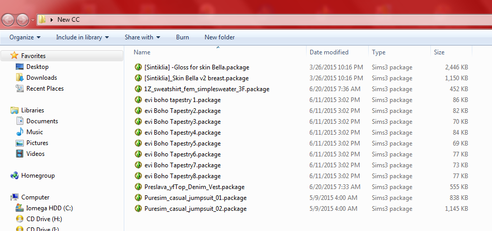Screen dimensions: 492x231
Task: Click the Documents library icon
Action: pos(20,121)
